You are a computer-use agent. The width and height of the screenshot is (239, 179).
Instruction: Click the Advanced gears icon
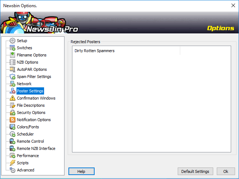point(12,170)
